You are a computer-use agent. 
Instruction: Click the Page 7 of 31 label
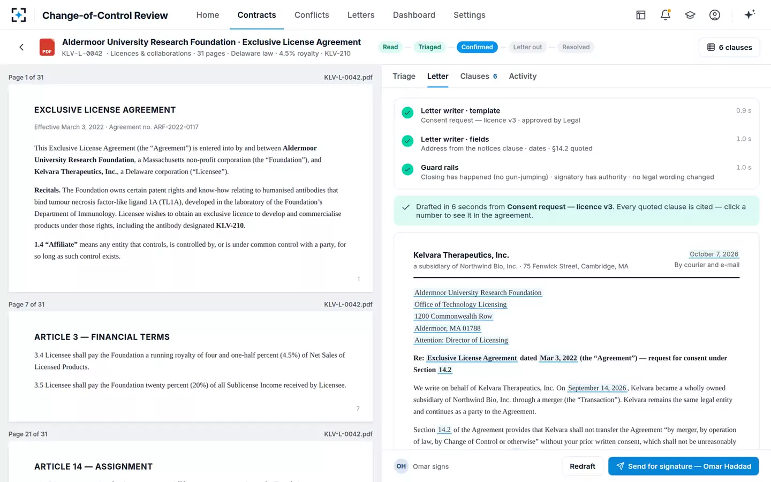pos(27,305)
